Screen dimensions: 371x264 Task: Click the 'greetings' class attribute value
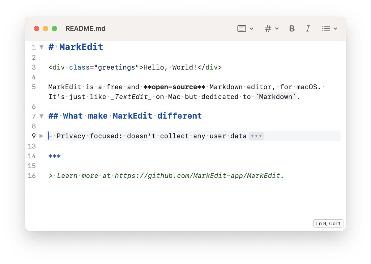(117, 67)
